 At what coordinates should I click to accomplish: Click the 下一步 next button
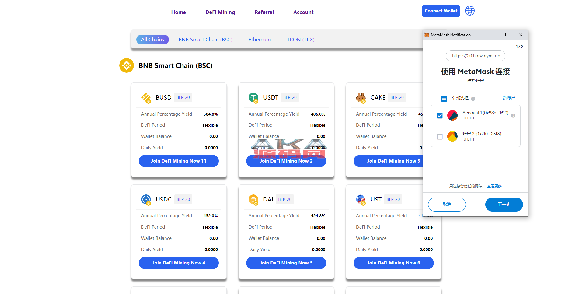coord(504,205)
